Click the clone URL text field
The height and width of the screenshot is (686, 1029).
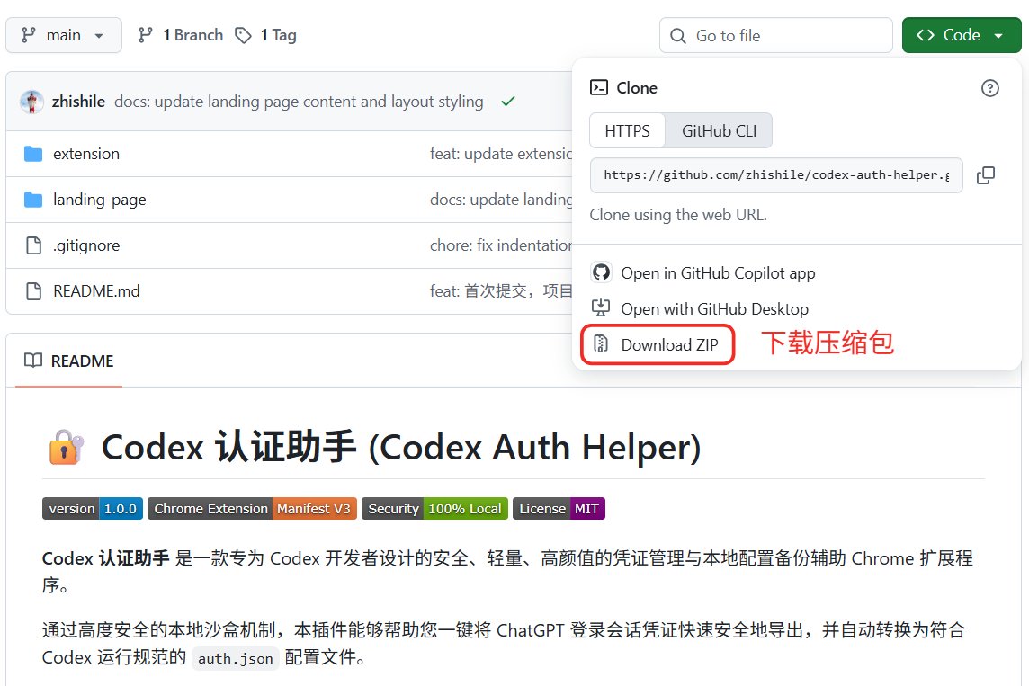[x=776, y=175]
